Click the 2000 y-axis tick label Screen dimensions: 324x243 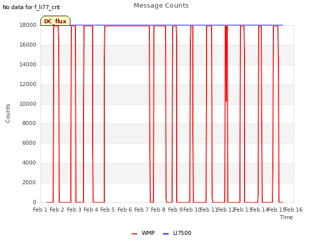29,182
